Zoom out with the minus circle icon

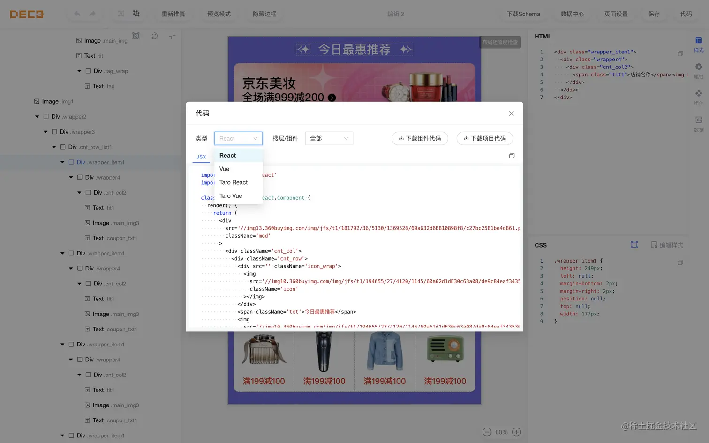click(487, 432)
